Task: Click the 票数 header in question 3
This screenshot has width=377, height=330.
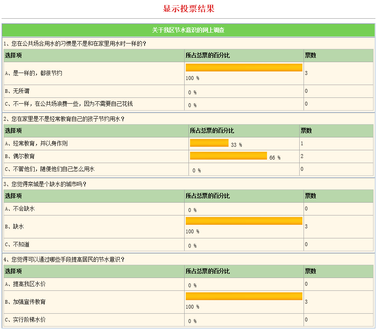Action: click(x=311, y=196)
